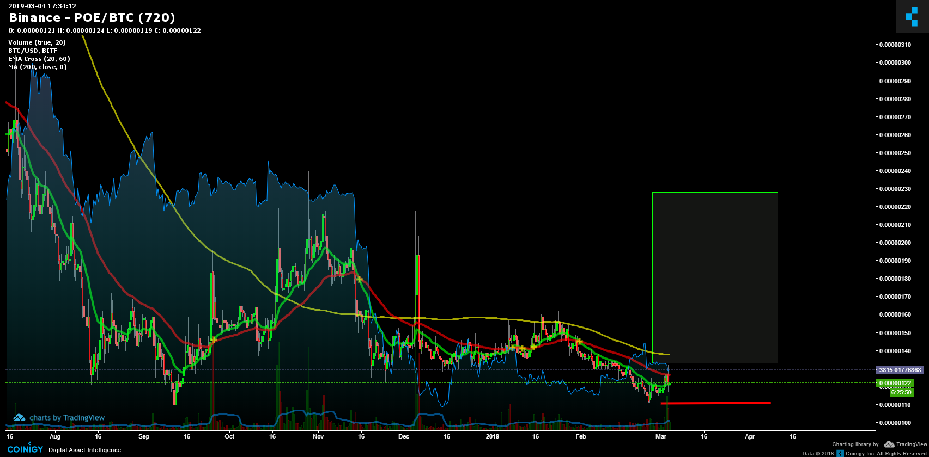Select the 'BTC/USD, BITF' overlay label
The image size is (929, 457).
coord(33,51)
